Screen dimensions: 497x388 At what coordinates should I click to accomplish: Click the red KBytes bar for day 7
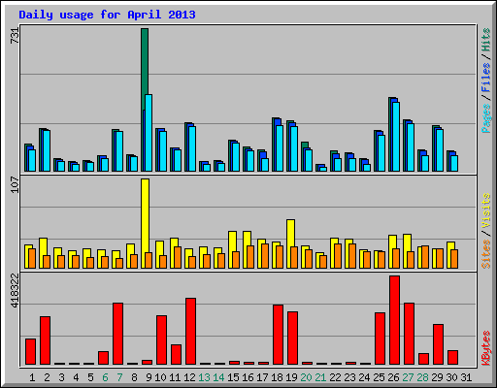[x=117, y=334]
